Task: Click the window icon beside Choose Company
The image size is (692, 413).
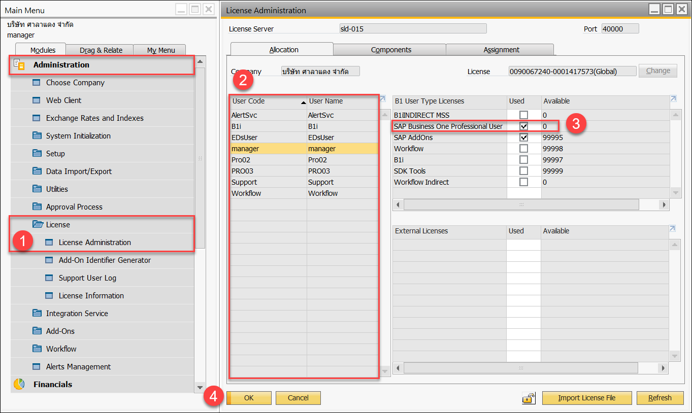Action: click(x=36, y=83)
